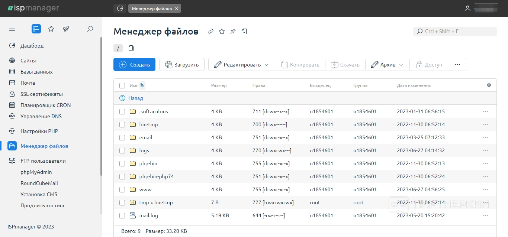This screenshot has height=237, width=508.
Task: Pin the File Manager page with pin icon
Action: coord(233,32)
